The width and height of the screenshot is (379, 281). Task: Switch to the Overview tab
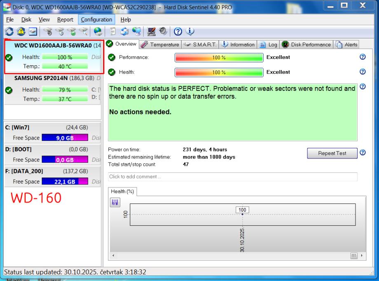coord(122,44)
